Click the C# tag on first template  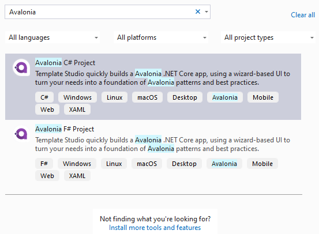(x=44, y=97)
